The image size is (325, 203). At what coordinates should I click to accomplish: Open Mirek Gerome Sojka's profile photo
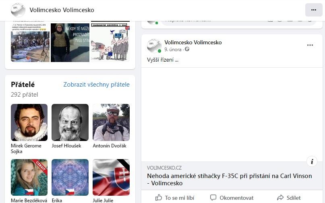click(29, 122)
